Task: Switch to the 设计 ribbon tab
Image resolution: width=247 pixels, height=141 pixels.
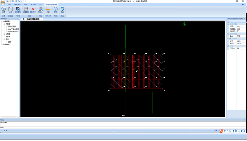Action: click(x=25, y=5)
